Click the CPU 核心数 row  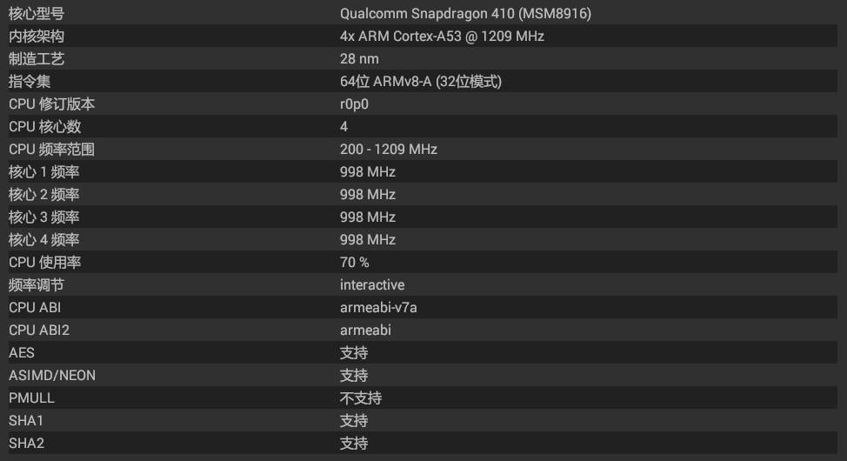coord(423,127)
